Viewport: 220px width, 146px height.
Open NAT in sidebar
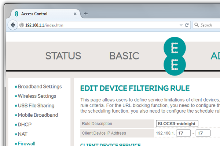23,134
